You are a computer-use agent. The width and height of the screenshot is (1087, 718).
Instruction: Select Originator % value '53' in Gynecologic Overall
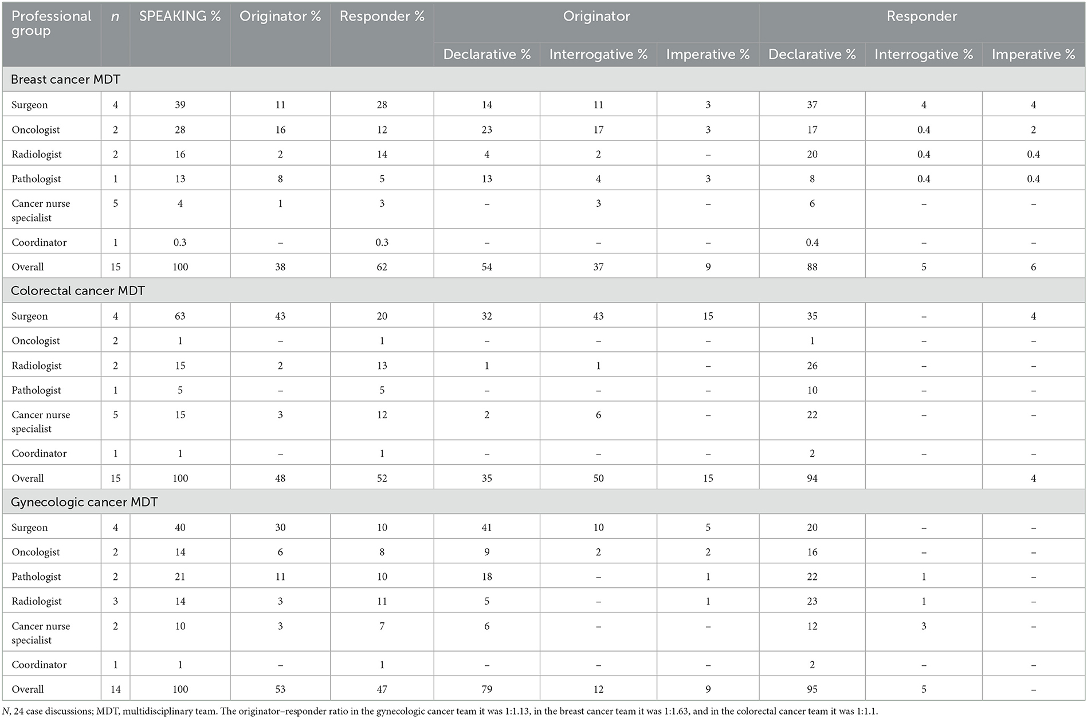[280, 689]
